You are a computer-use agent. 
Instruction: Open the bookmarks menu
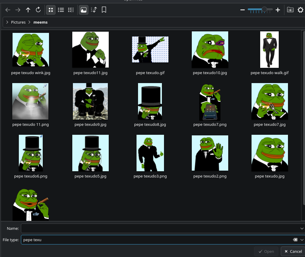point(104,10)
